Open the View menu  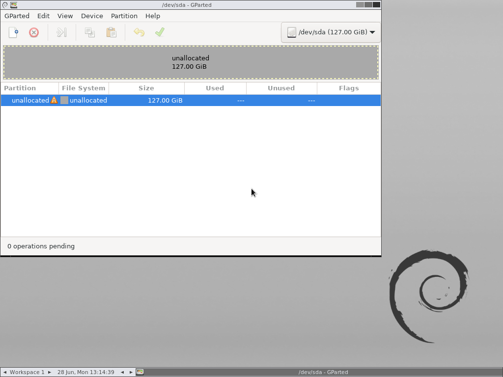tap(65, 16)
